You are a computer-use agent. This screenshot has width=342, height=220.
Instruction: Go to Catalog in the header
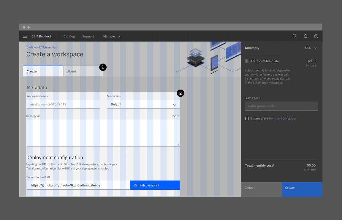click(69, 37)
